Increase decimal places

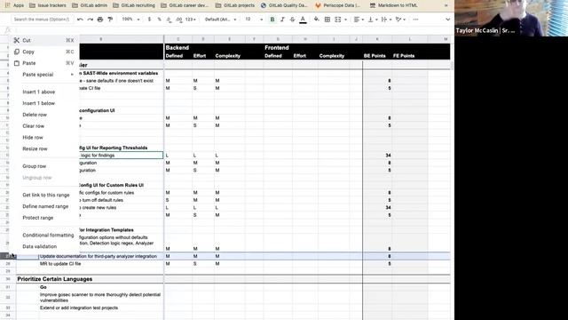(x=179, y=20)
